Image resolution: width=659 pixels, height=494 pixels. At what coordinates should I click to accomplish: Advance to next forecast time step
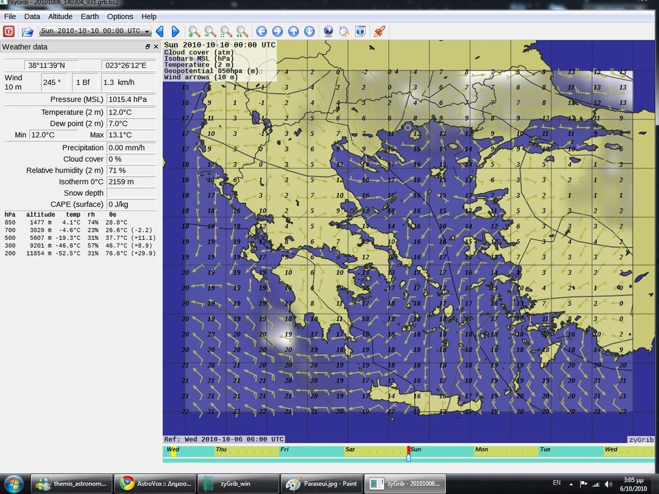pyautogui.click(x=175, y=31)
